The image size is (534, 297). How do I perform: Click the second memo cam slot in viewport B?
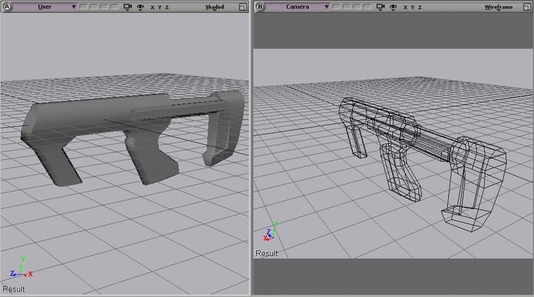pos(346,7)
